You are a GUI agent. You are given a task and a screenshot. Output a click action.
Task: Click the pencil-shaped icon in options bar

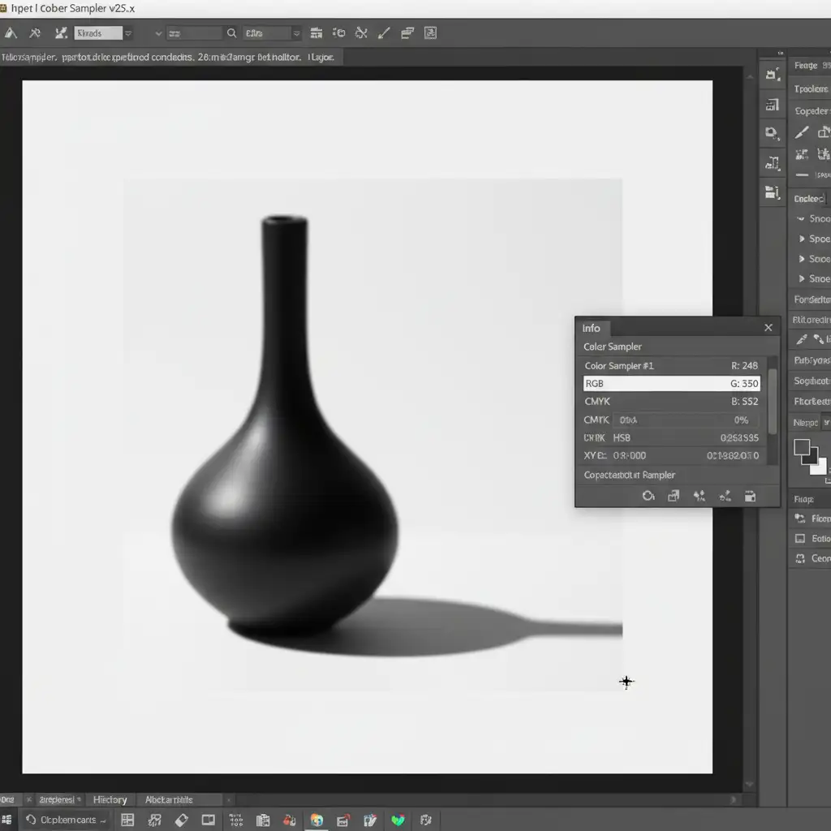point(385,33)
